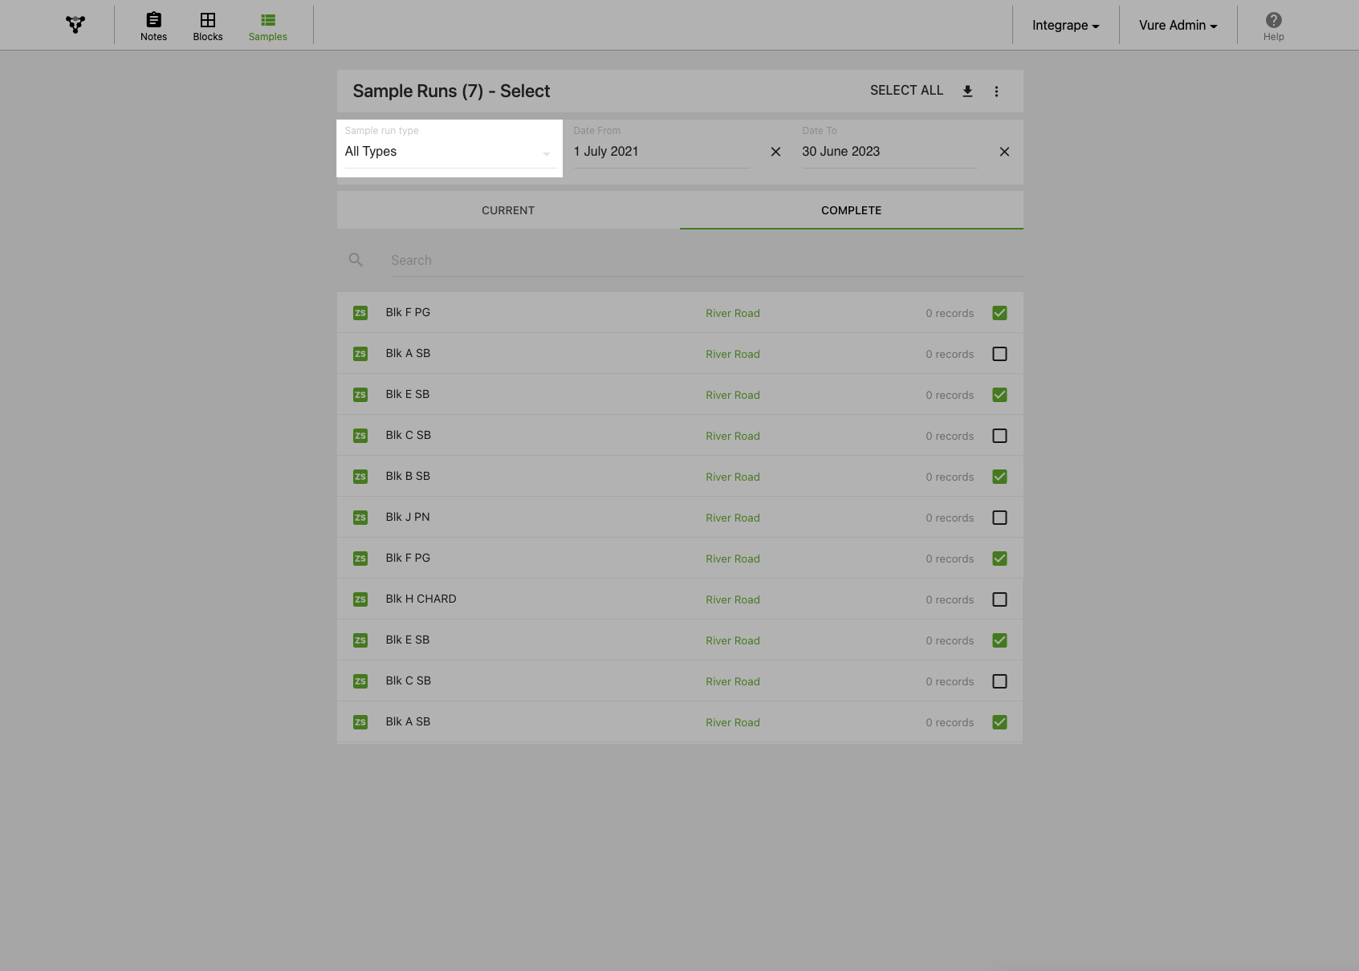
Task: Check the Blk H CHARD checkbox
Action: [999, 599]
